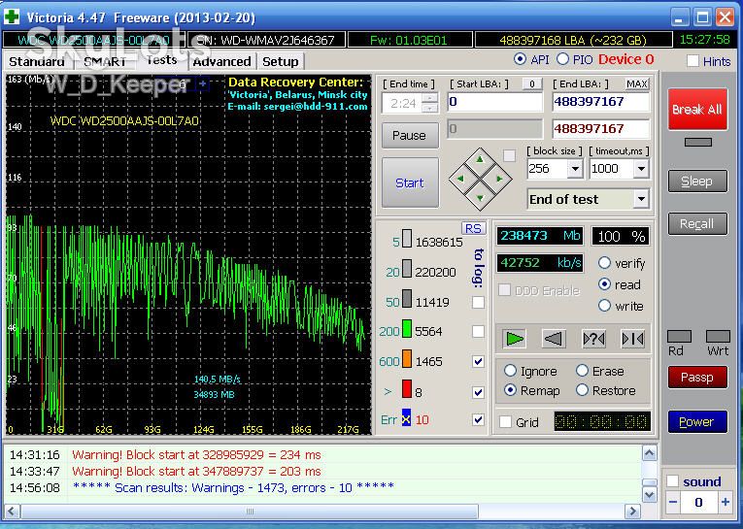Select the Erase error action

[x=583, y=371]
